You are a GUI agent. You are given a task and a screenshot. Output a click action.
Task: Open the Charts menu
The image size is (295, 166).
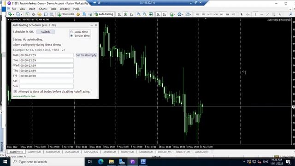43,9
